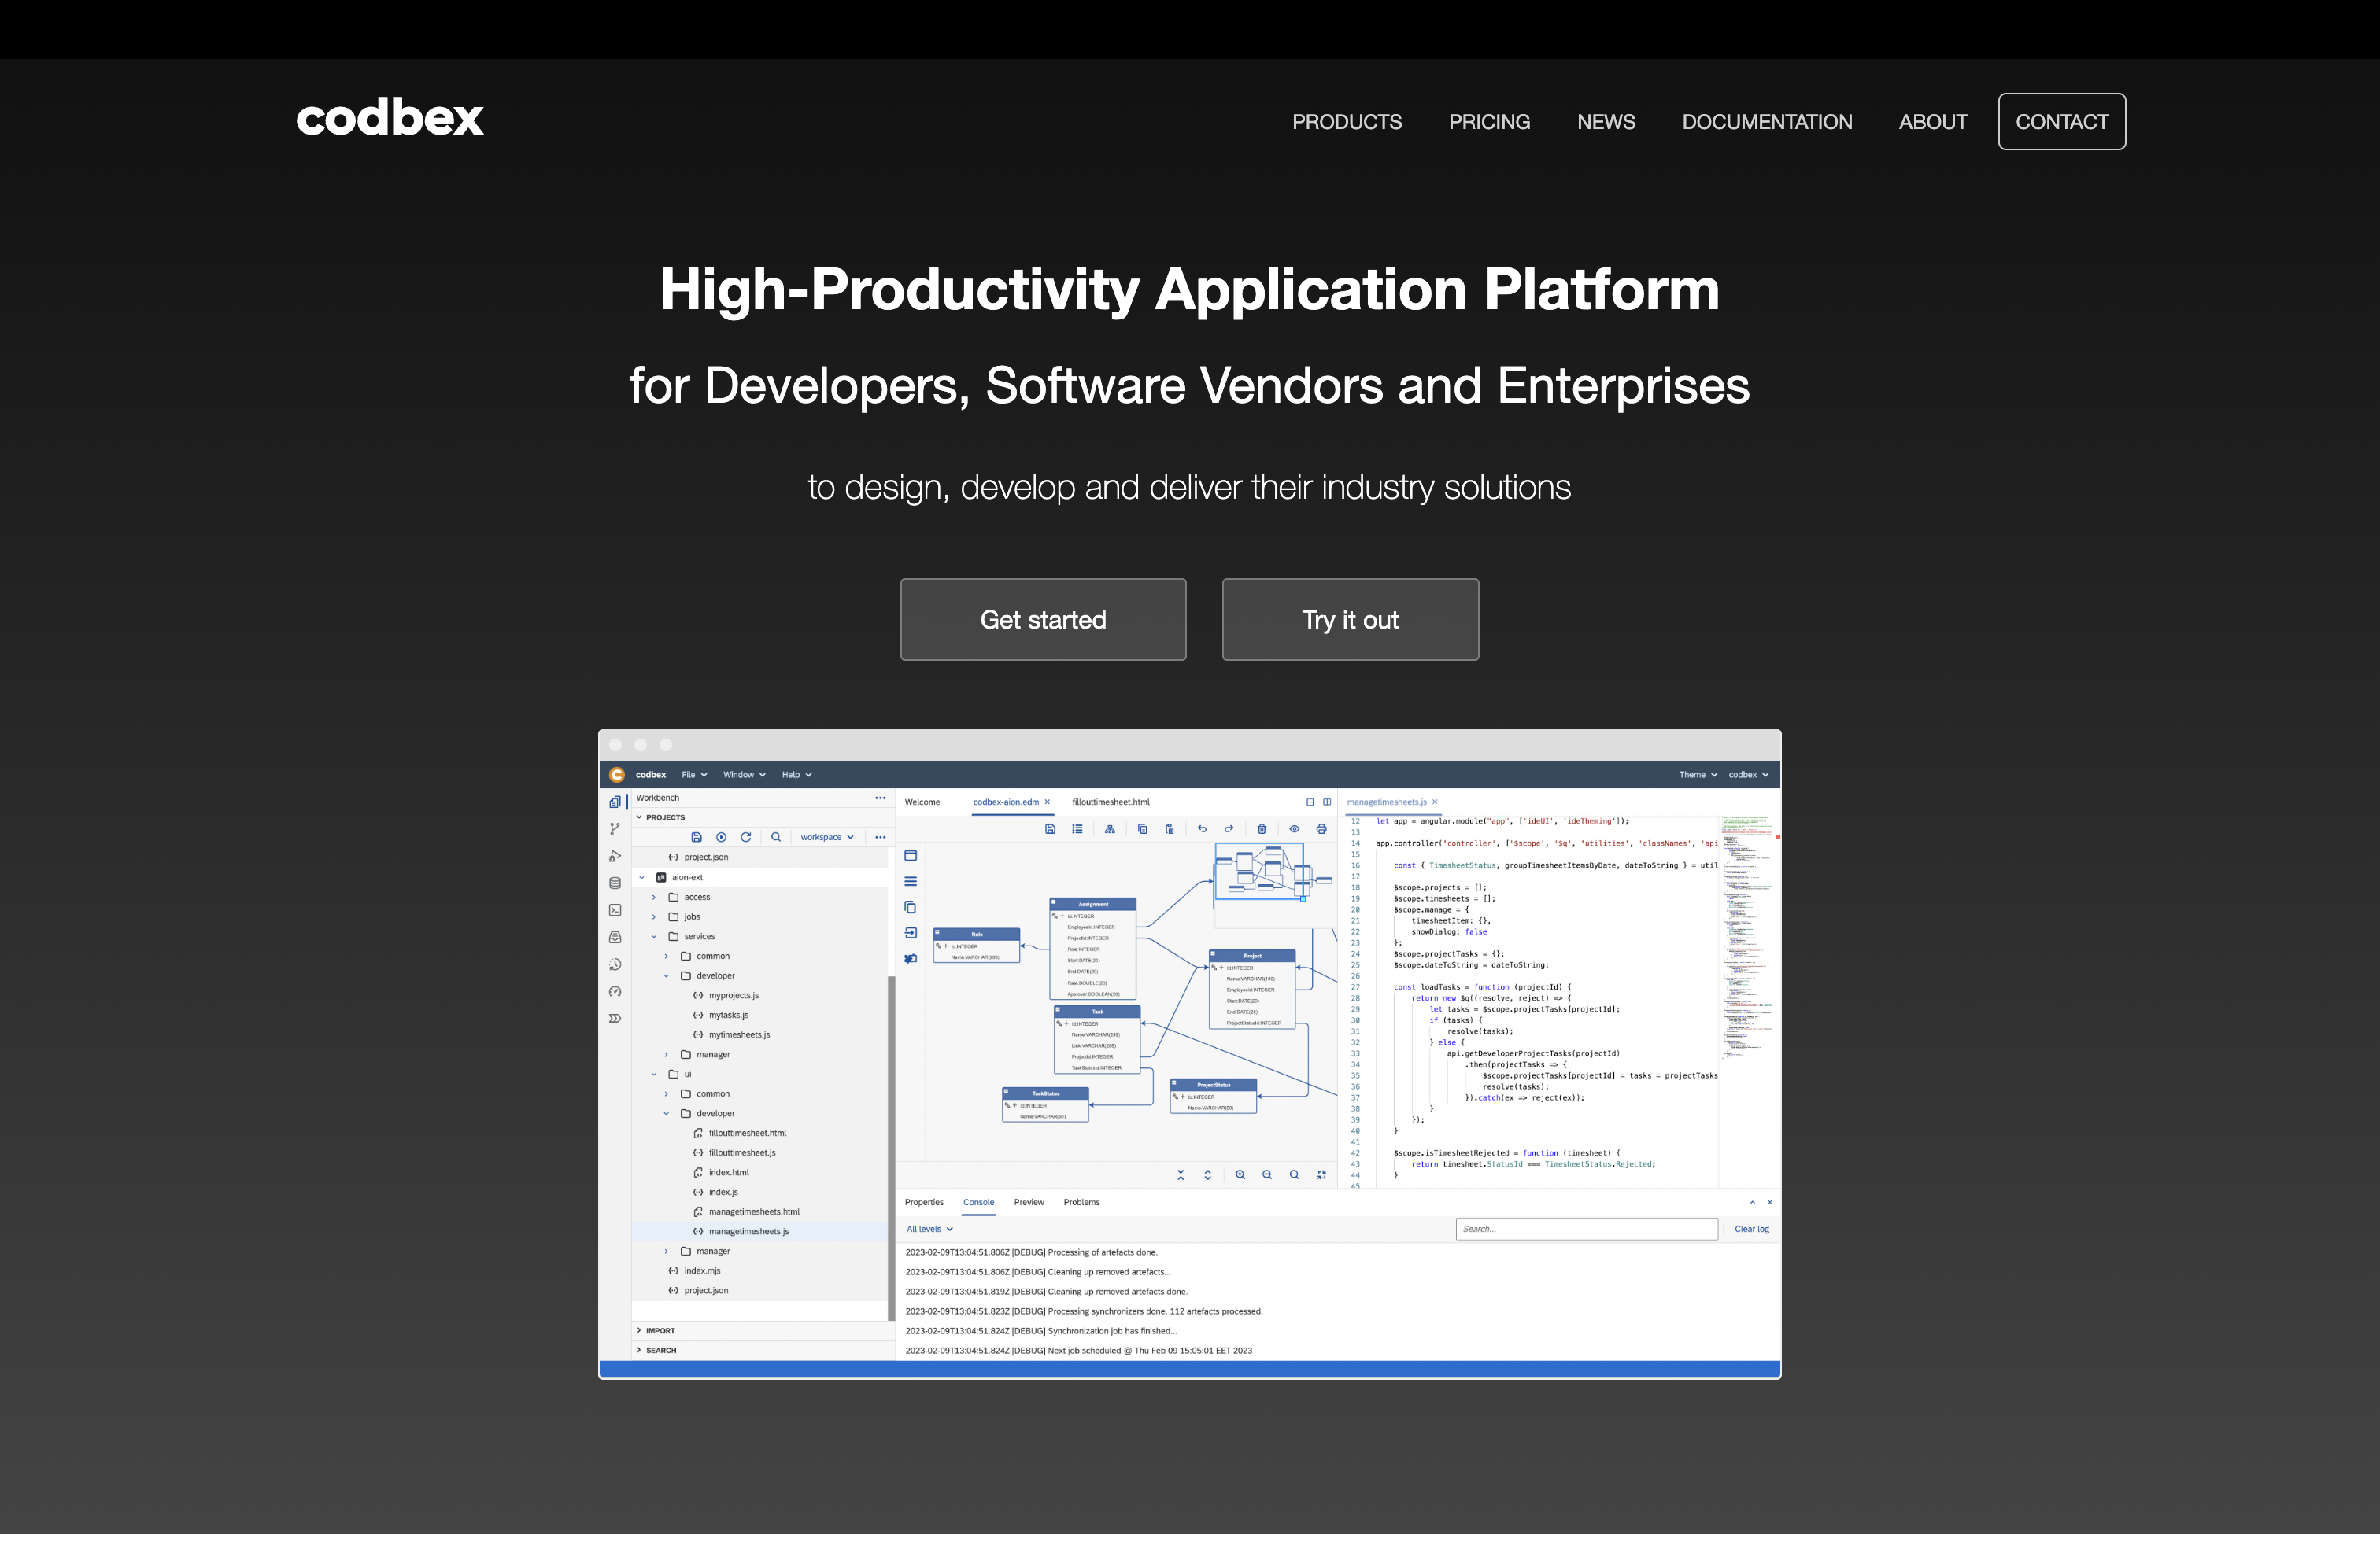This screenshot has height=1545, width=2380.
Task: Open the Workbench panel three-dots menu
Action: (880, 798)
